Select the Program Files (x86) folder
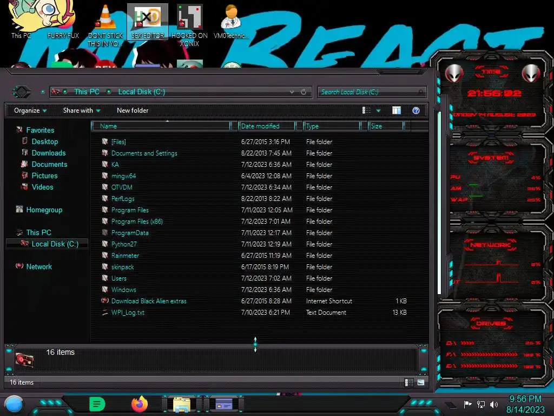The height and width of the screenshot is (416, 554). 254,222
